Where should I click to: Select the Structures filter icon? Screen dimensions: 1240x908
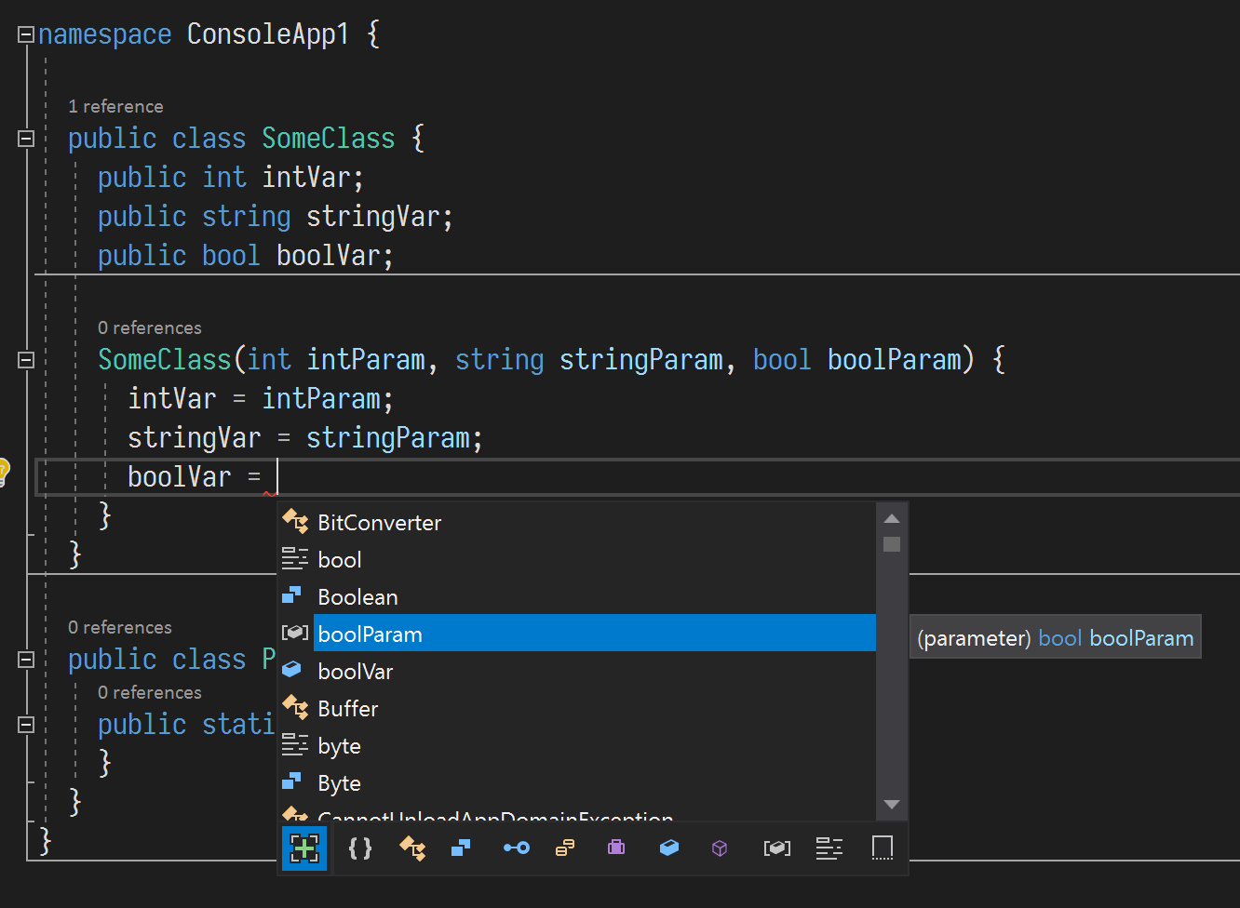click(461, 848)
